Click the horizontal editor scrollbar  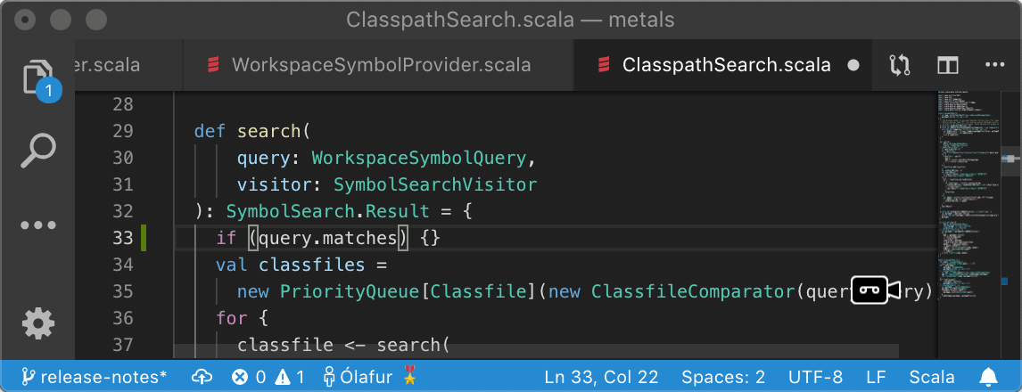pos(536,352)
